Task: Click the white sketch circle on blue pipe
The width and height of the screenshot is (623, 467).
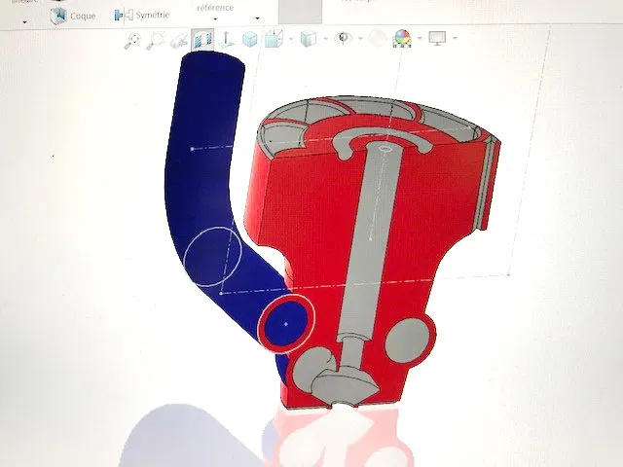Action: point(213,256)
